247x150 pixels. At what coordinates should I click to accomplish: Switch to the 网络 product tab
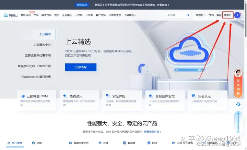click(152, 143)
